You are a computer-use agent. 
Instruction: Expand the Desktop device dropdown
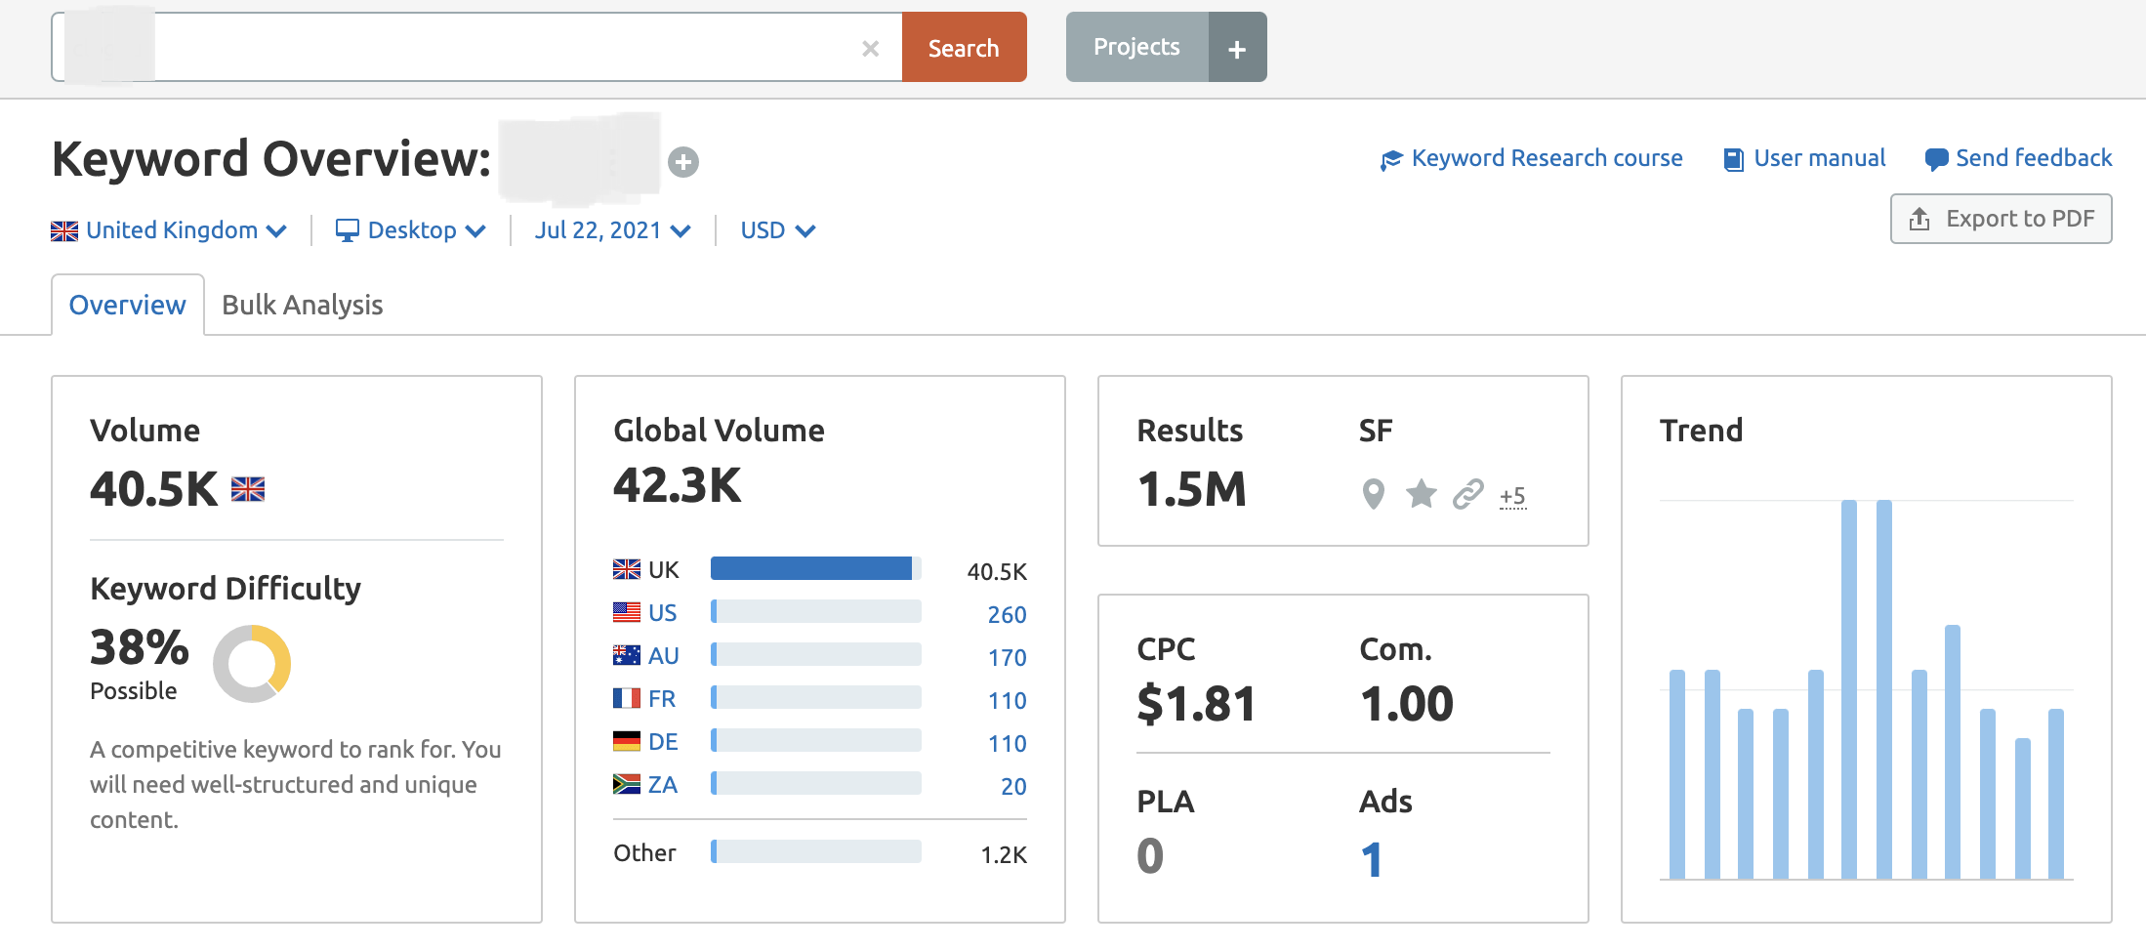coord(411,230)
